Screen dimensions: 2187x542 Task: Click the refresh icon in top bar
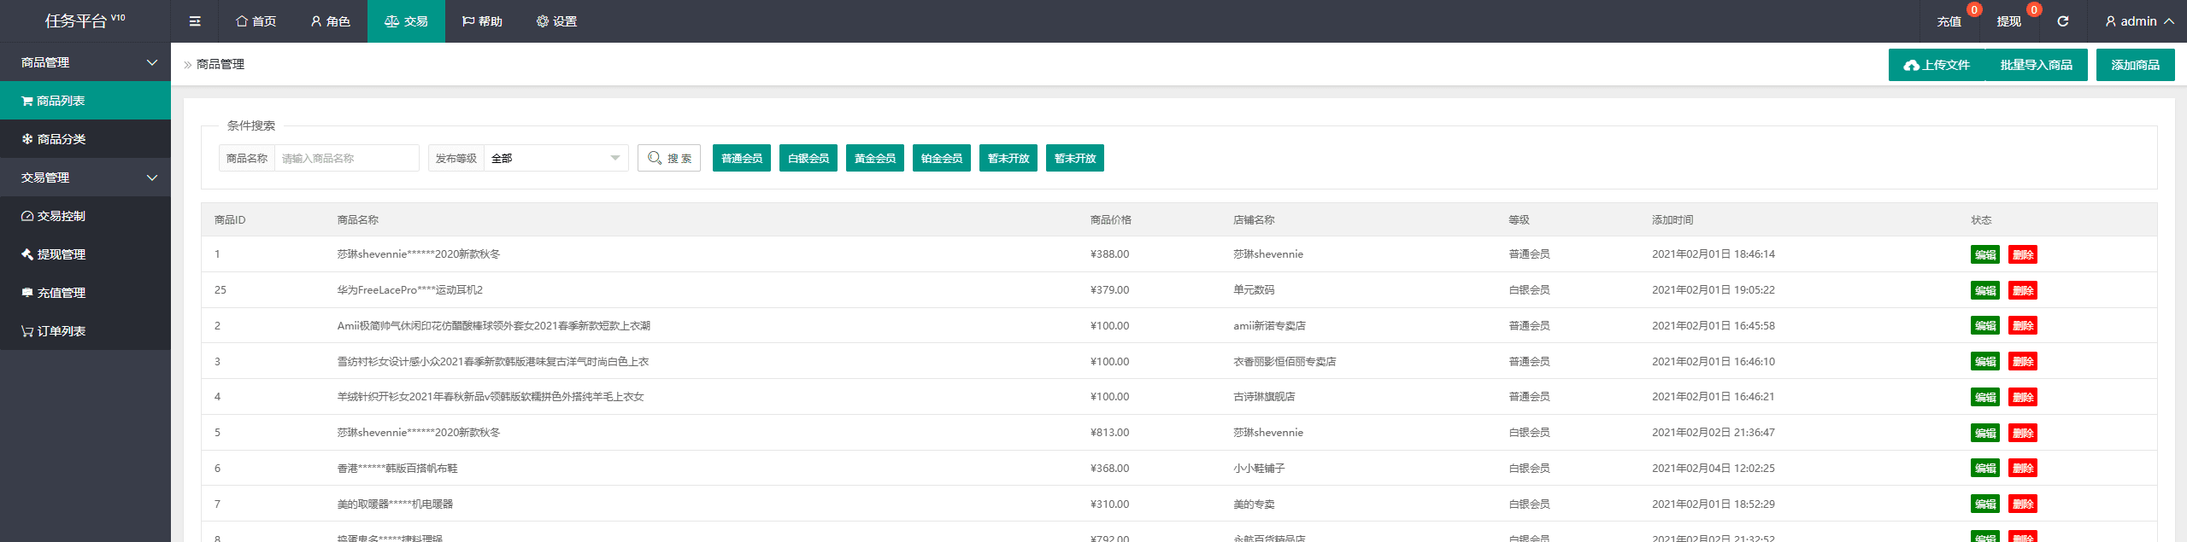2063,21
